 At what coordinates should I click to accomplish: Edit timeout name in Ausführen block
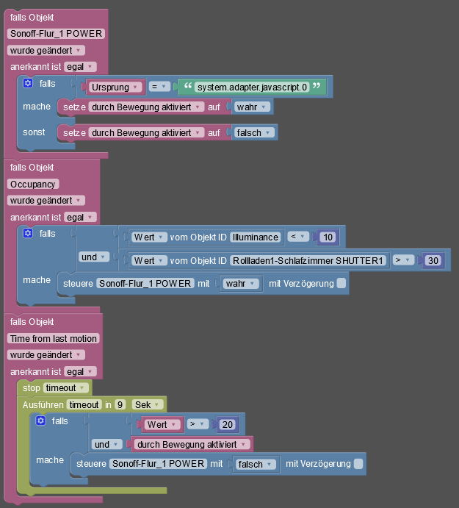[84, 404]
